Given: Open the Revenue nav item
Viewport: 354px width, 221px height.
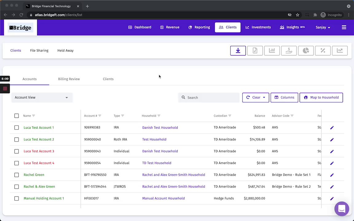Looking at the screenshot, I should [x=170, y=27].
